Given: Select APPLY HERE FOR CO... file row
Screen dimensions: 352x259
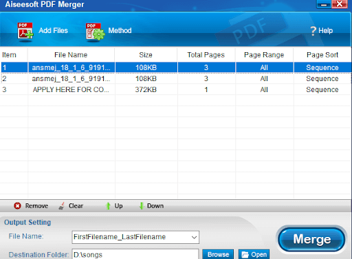Looking at the screenshot, I should point(71,89).
